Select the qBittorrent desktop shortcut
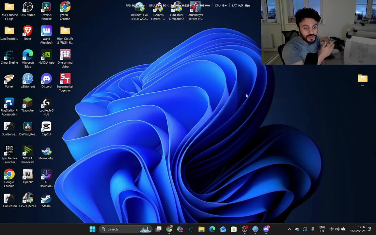376x235 pixels. coord(28,81)
